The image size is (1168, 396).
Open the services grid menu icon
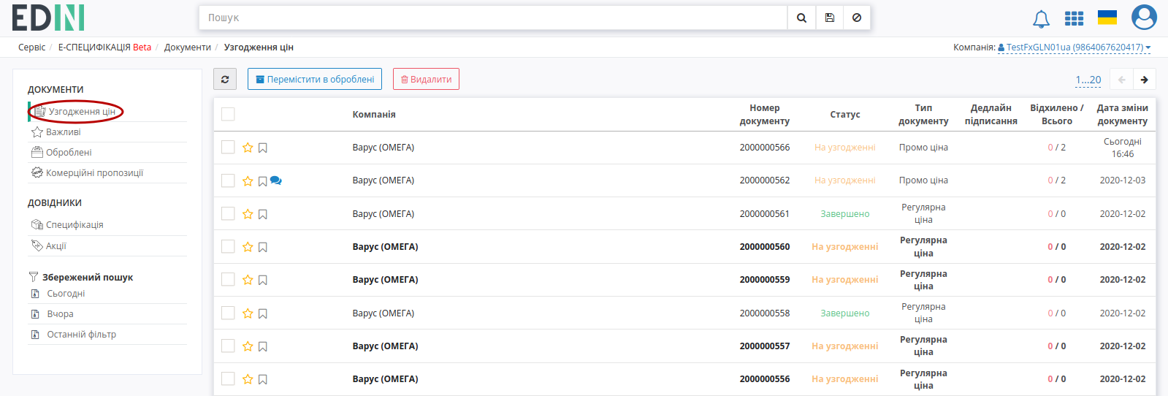1074,18
